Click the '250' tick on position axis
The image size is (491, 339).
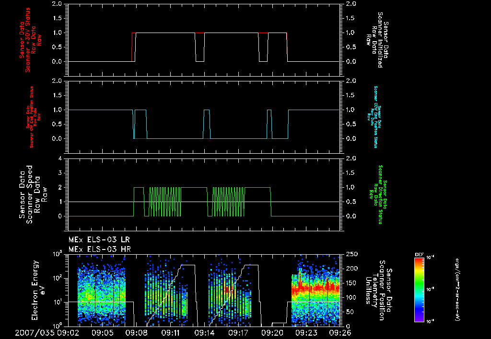352,254
